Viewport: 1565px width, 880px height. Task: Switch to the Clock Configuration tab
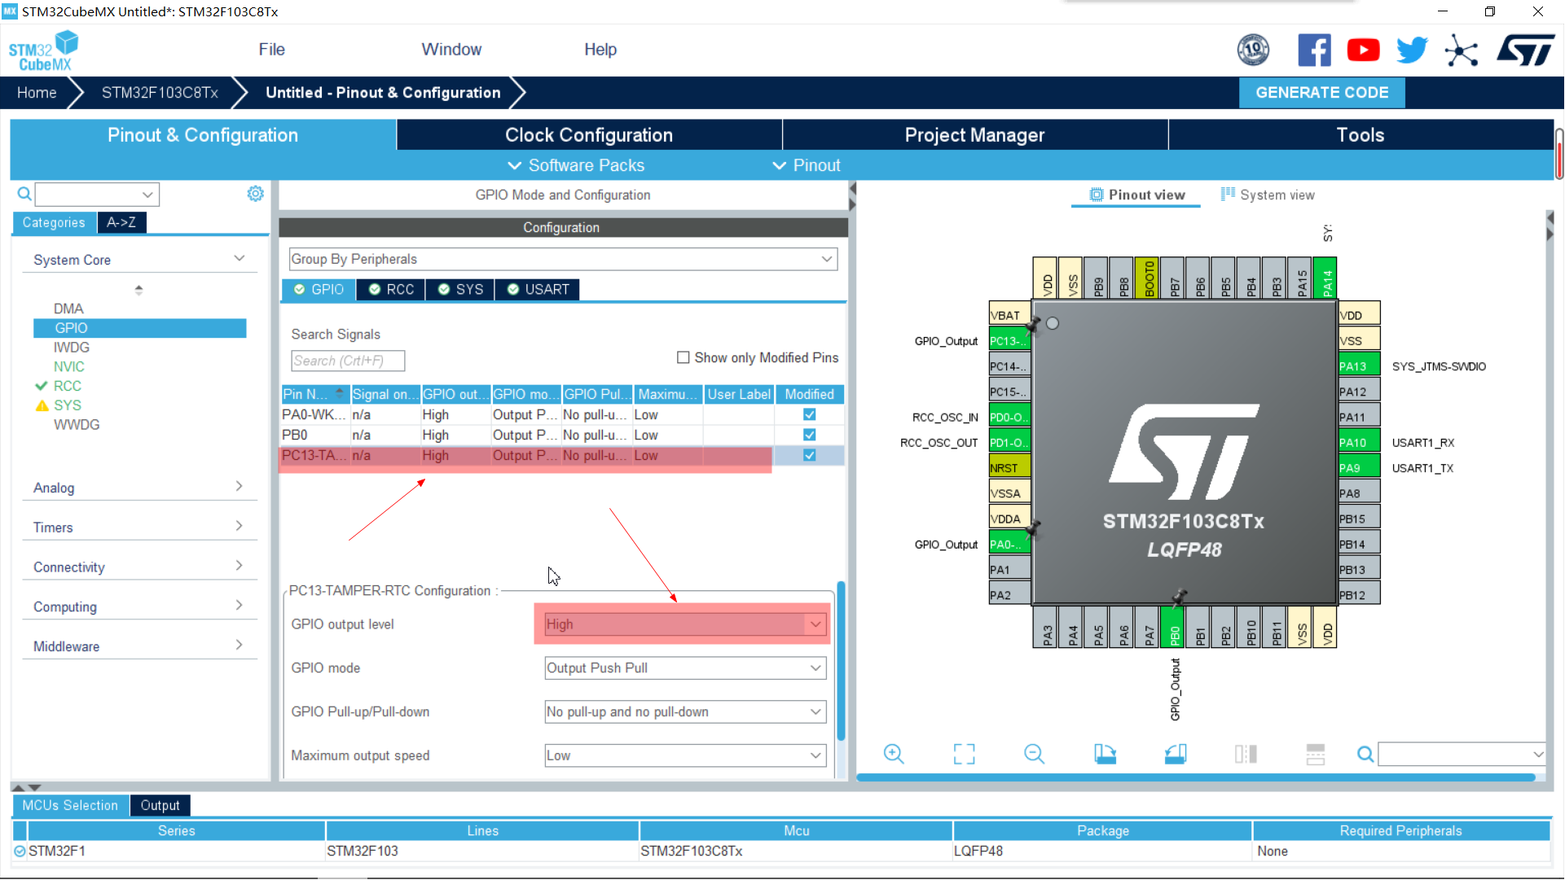589,135
